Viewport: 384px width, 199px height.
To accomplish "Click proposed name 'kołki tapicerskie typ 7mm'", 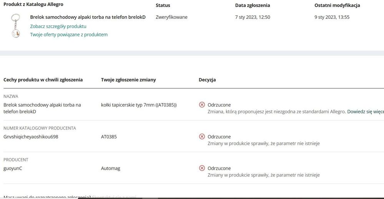I will coord(139,105).
